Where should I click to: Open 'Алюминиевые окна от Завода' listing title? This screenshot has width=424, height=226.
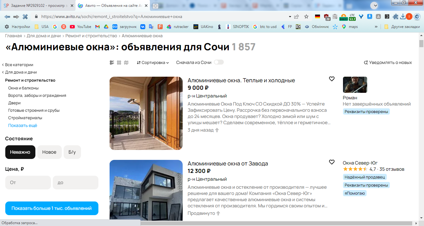point(228,164)
